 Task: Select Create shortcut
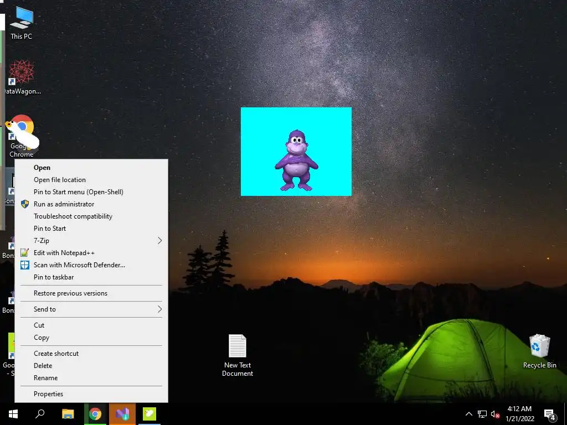point(91,354)
